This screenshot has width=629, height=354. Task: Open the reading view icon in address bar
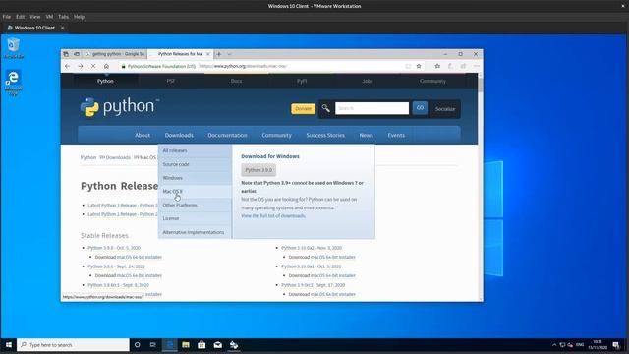click(408, 66)
